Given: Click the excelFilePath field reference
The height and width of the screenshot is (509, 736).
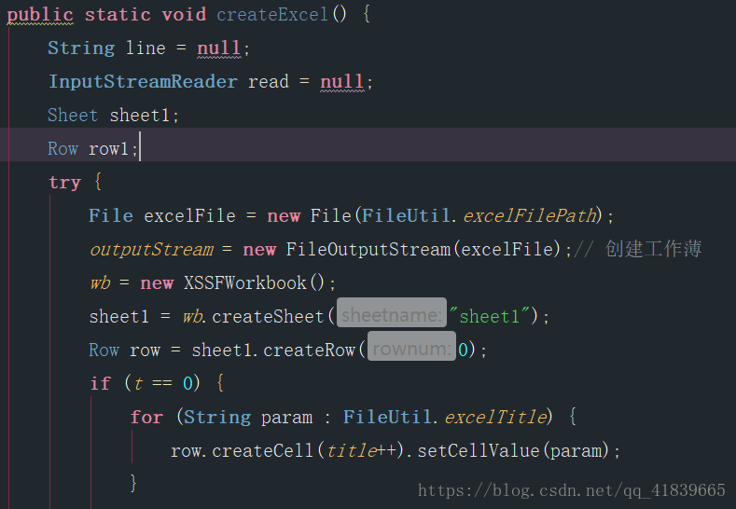Looking at the screenshot, I should coord(530,215).
